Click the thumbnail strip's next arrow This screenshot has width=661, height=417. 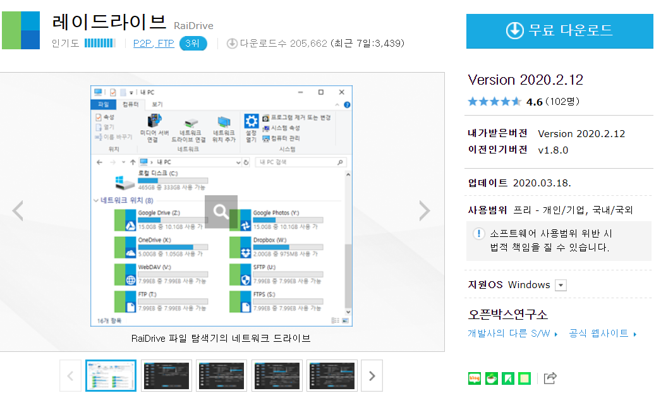point(372,376)
